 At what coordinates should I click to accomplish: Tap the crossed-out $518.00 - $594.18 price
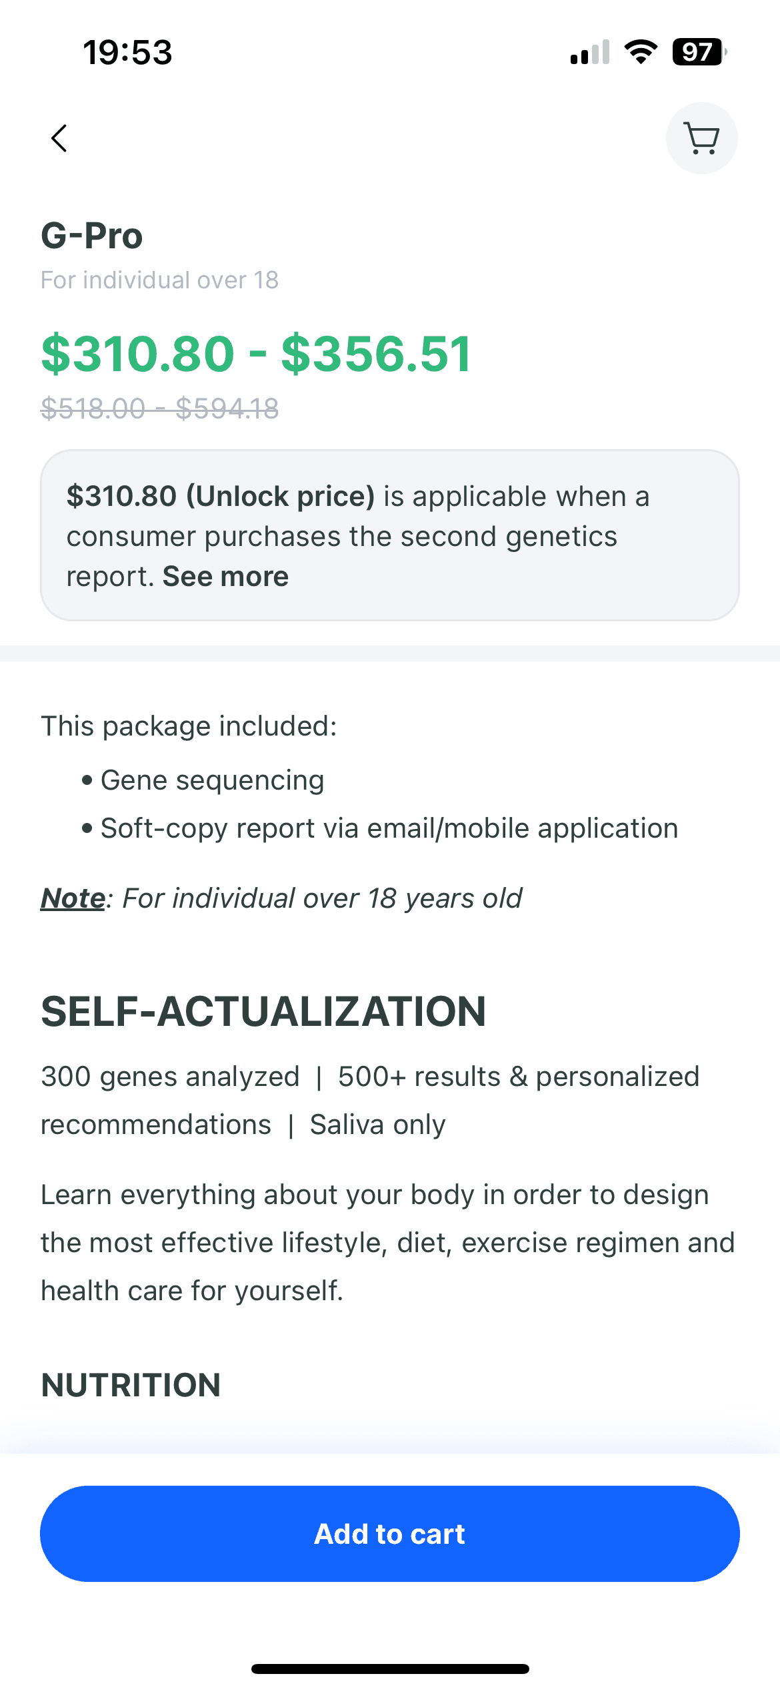pyautogui.click(x=160, y=408)
